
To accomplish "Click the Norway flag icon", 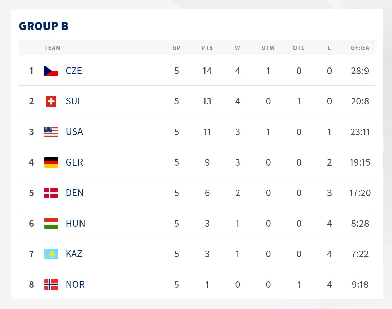I will (x=51, y=285).
